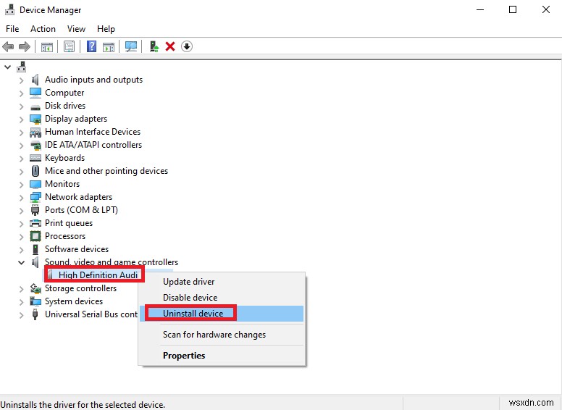562x410 pixels.
Task: Click the red X uninstall toolbar icon
Action: [x=170, y=46]
